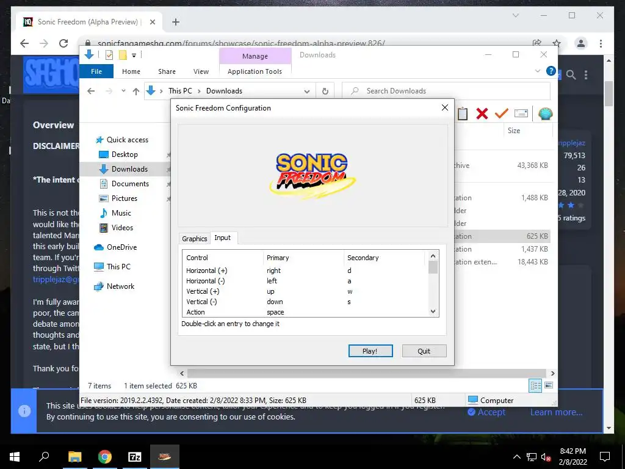Click the new folder quick-access icon

123,55
